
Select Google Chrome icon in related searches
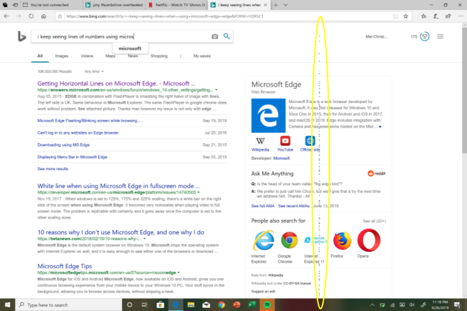point(289,240)
